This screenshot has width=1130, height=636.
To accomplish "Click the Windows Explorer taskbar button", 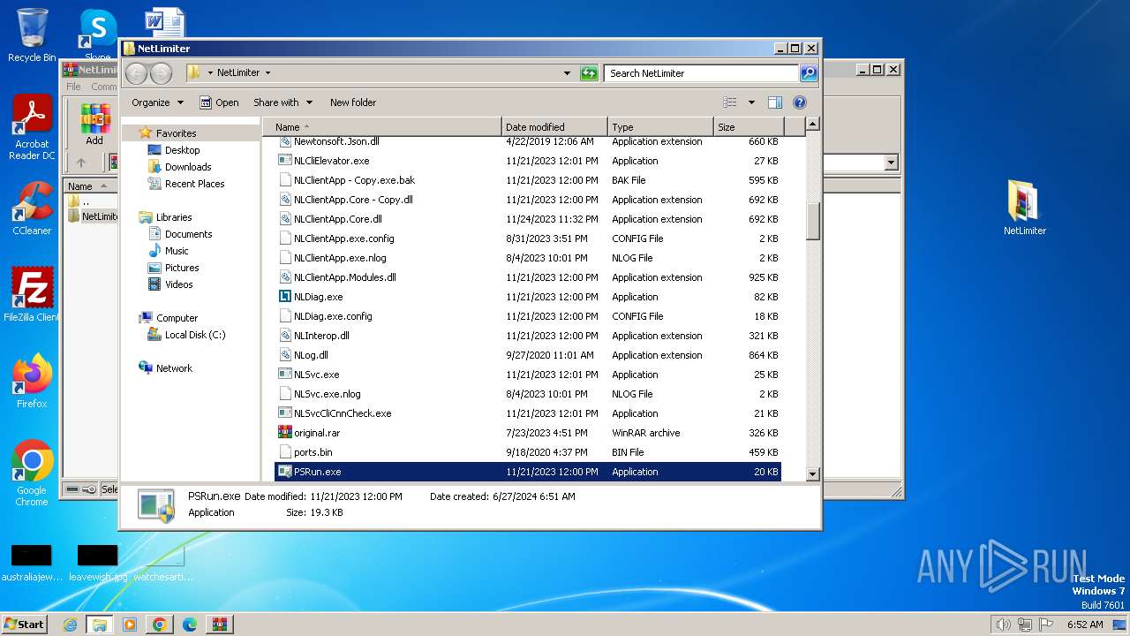I will [99, 625].
